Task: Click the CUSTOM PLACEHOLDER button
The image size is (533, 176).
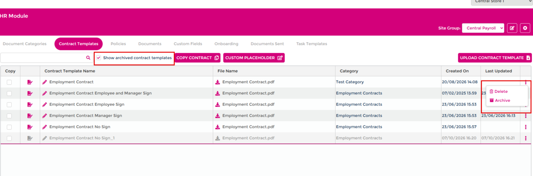Action: tap(254, 58)
